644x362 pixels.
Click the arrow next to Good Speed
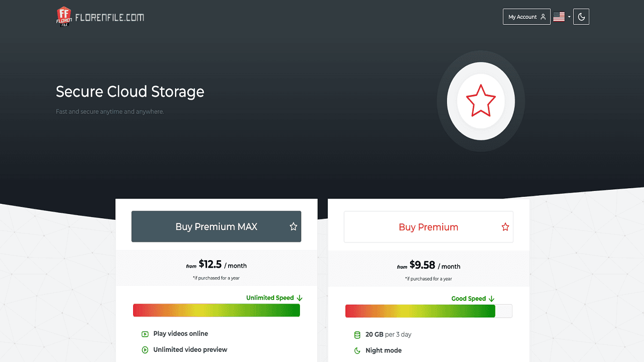tap(492, 299)
